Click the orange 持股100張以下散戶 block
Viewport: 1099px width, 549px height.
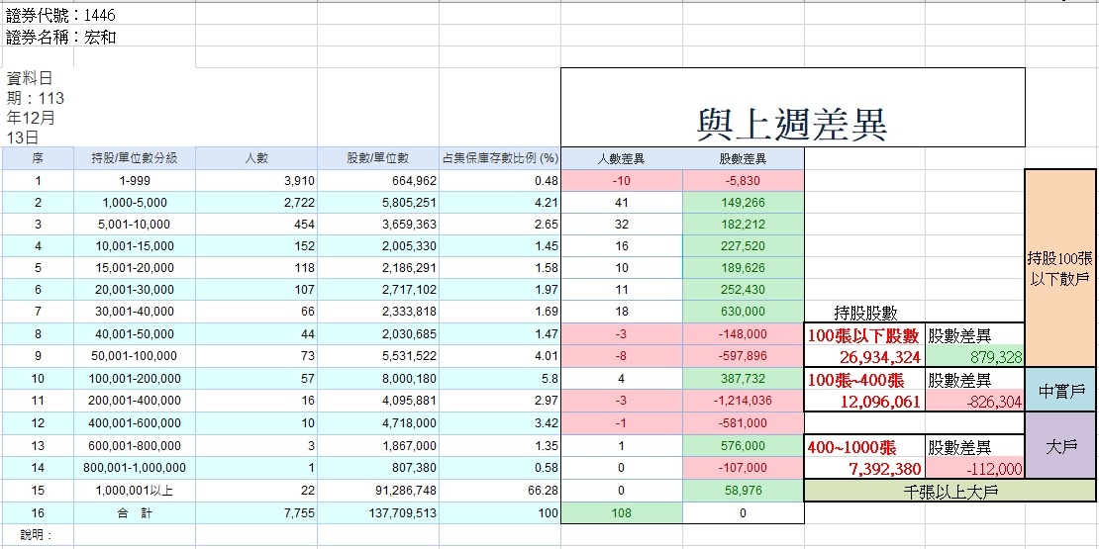pyautogui.click(x=1060, y=267)
